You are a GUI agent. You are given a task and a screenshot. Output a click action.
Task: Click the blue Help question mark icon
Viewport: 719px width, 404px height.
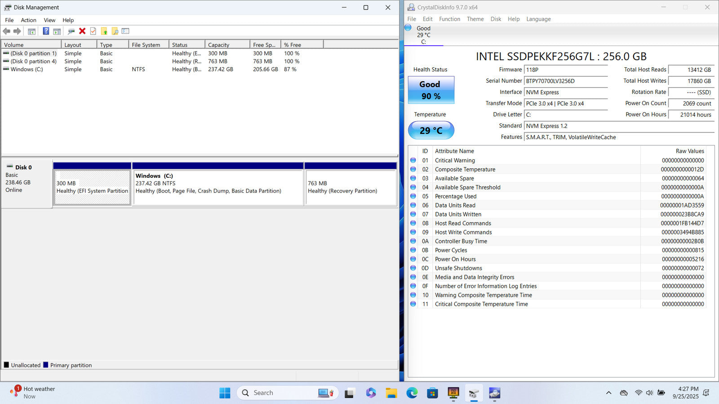[46, 31]
